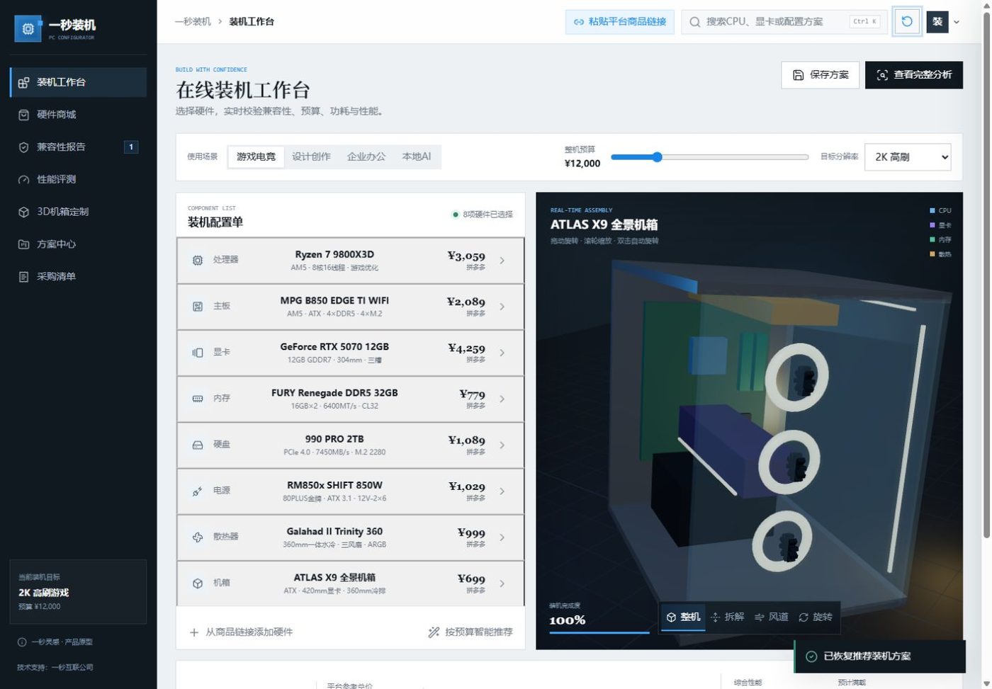Open 3D机箱定制 in the sidebar
The width and height of the screenshot is (992, 689).
coord(79,212)
